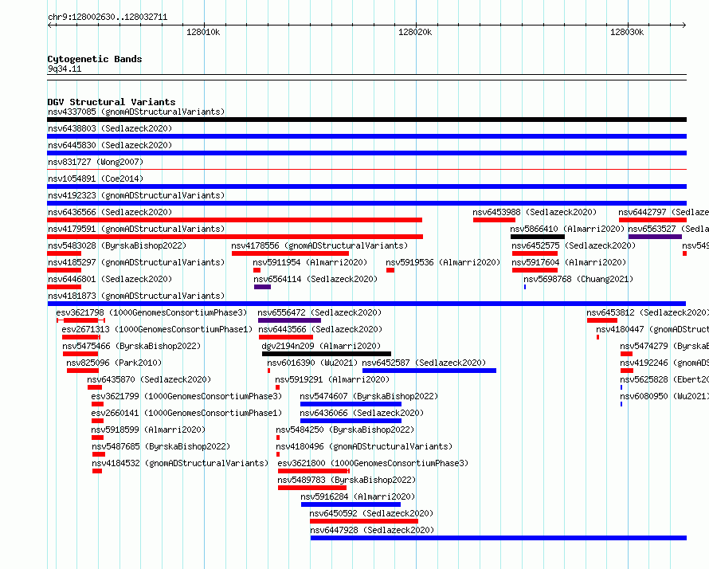
Task: Select the 9q34.11 cytogenetic band
Action: [x=65, y=69]
